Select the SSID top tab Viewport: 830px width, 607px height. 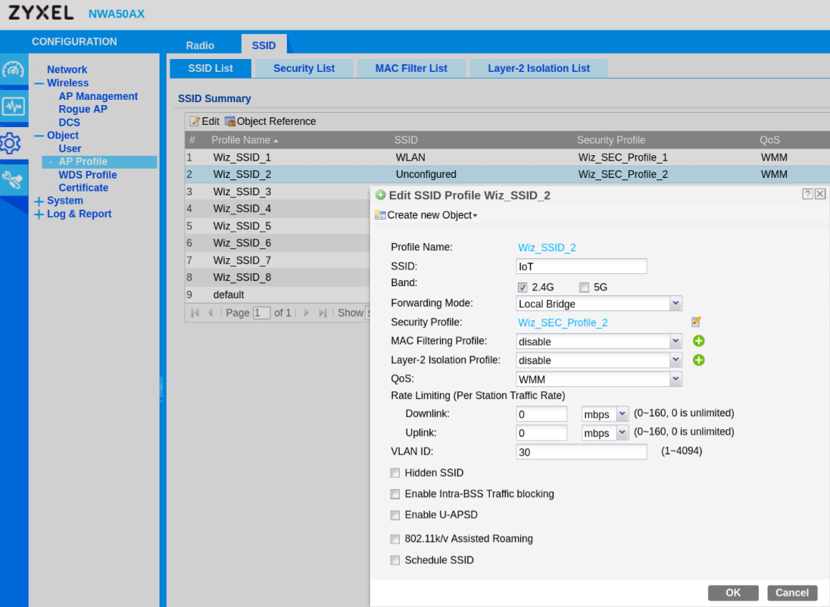[x=264, y=45]
